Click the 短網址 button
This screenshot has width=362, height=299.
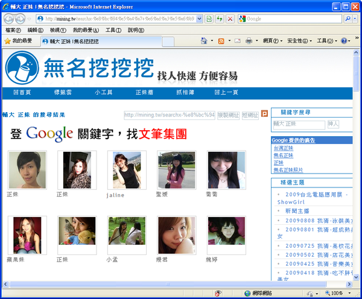click(x=250, y=115)
